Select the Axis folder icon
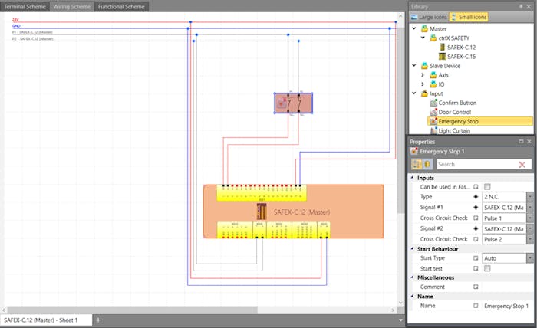The image size is (537, 328). pyautogui.click(x=433, y=75)
